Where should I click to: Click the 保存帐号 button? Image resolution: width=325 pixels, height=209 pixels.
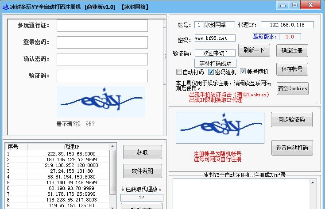tap(292, 69)
